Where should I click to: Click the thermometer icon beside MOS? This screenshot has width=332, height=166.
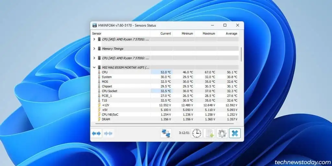pos(99,81)
